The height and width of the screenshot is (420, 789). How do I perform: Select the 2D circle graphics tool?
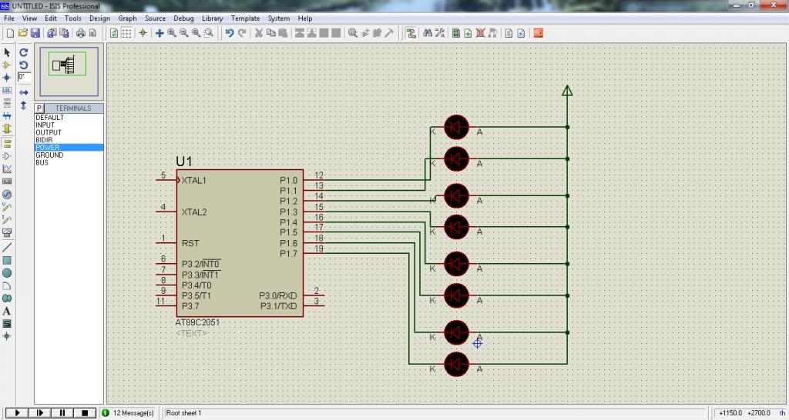(x=7, y=273)
